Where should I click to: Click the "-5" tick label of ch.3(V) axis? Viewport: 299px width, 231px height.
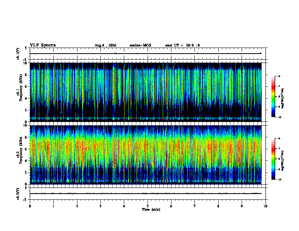pos(25,200)
